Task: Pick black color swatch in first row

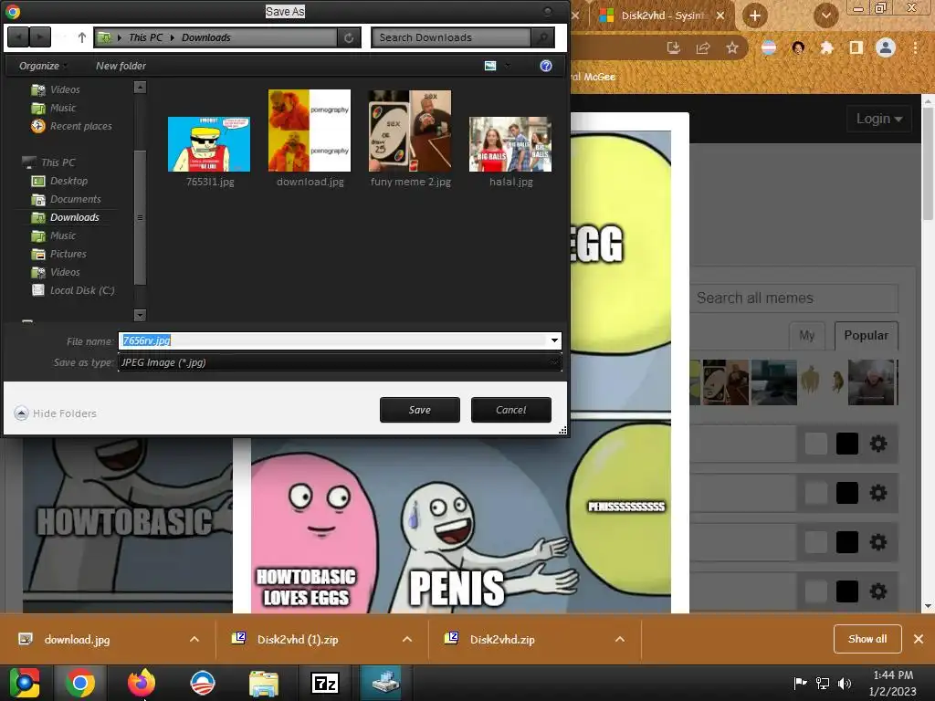Action: [846, 444]
